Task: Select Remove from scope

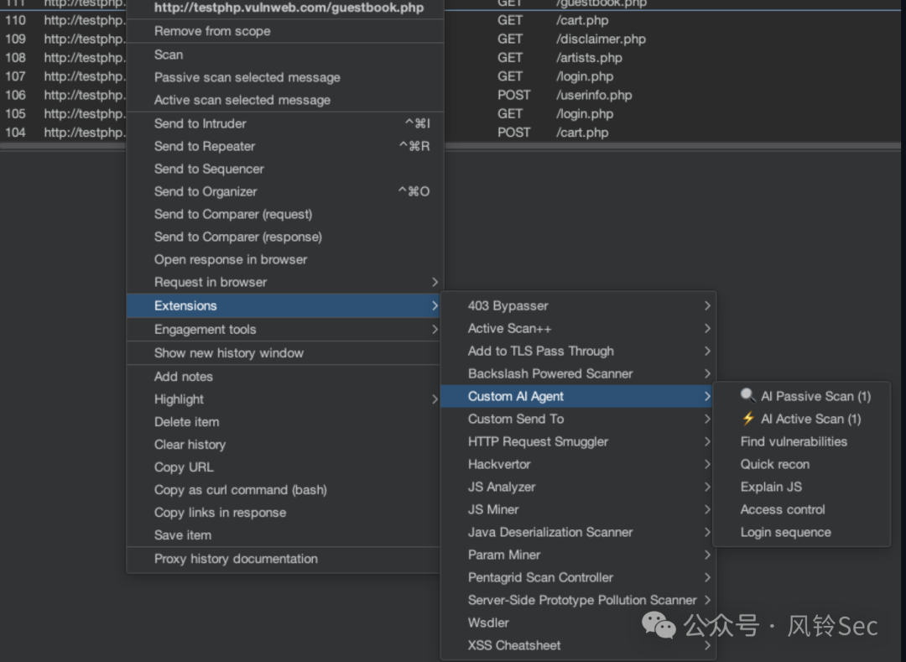Action: pos(212,31)
